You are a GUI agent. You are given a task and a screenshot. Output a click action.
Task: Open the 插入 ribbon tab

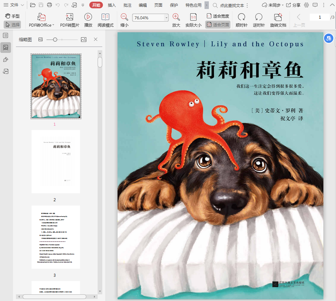112,5
